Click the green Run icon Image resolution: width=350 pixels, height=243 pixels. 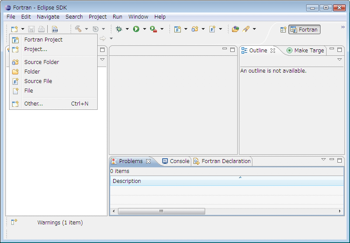[136, 29]
